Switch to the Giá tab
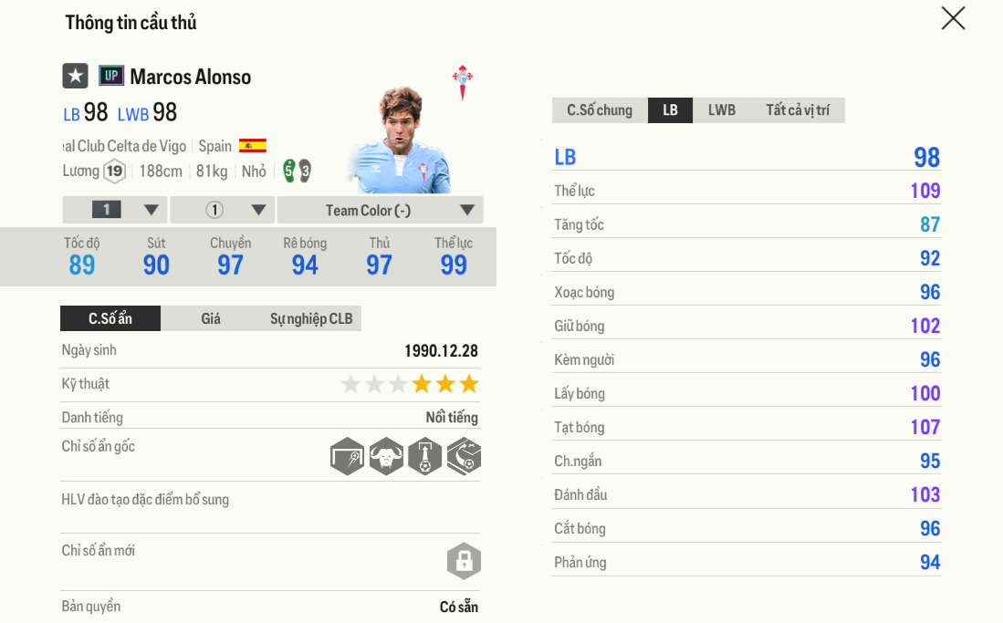Screen dimensions: 1003x623 tap(211, 318)
